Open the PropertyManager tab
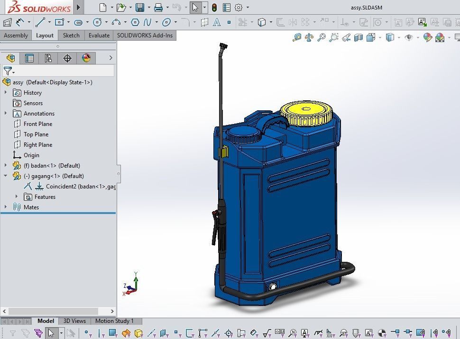The height and width of the screenshot is (339, 460). (x=29, y=58)
